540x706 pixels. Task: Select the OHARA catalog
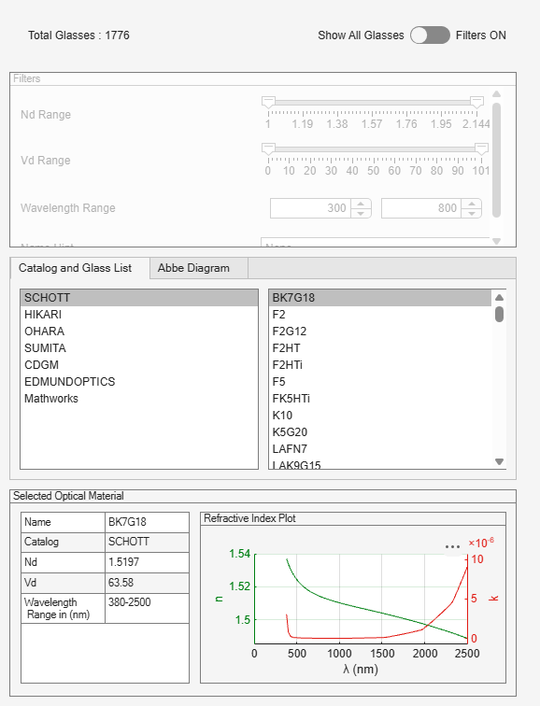click(139, 332)
